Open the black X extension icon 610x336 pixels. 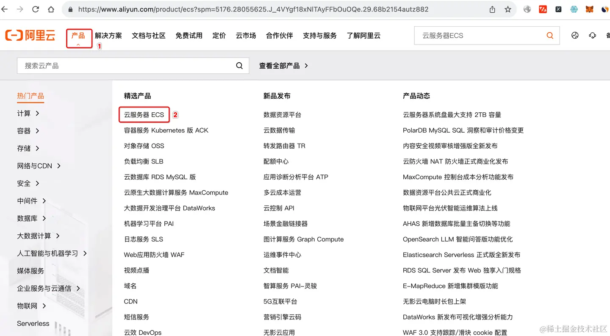tap(558, 9)
